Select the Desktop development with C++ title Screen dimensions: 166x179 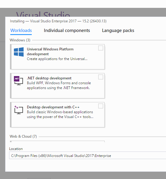53,107
